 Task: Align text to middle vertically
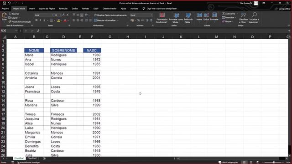78,15
